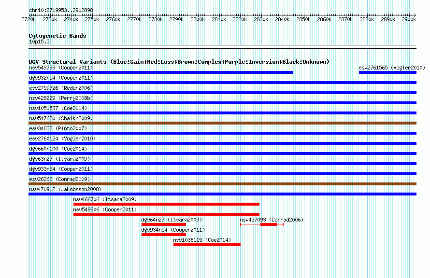
Task: Click the nsv470912 (Jakobsson2008) variant bar
Action: pyautogui.click(x=222, y=194)
